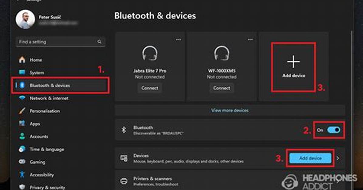The height and width of the screenshot is (190, 363).
Task: Click the Bluetooth & devices page heading
Action: click(155, 16)
